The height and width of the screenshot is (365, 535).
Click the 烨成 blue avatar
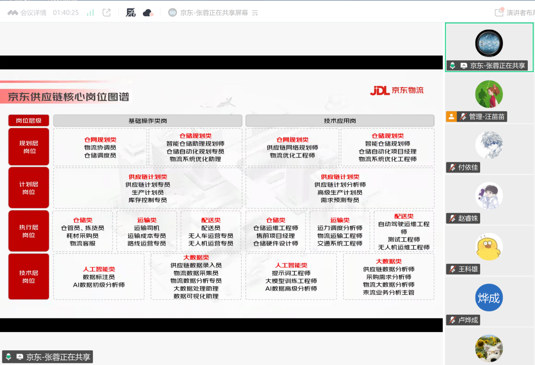click(489, 298)
